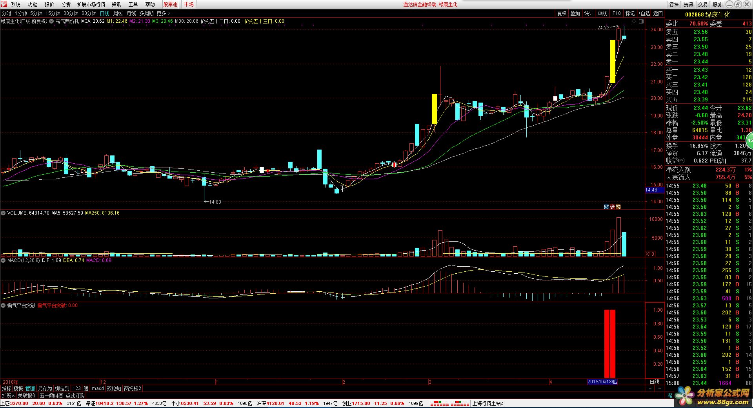Switch to 5分钟 chart period
This screenshot has height=408, width=753.
(x=36, y=13)
